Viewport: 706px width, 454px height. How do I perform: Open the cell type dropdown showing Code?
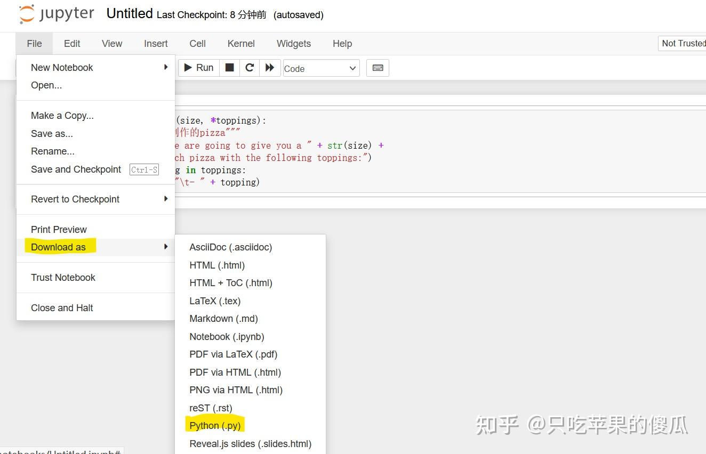pos(320,68)
